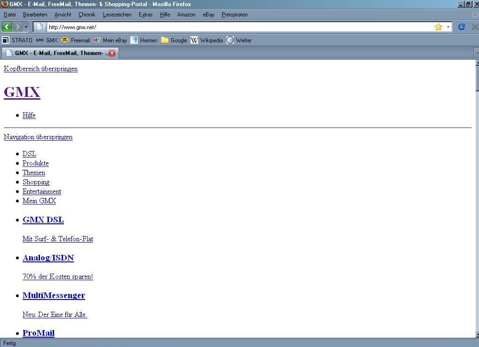Restore down the Firefox window
The width and height of the screenshot is (479, 347).
click(468, 4)
